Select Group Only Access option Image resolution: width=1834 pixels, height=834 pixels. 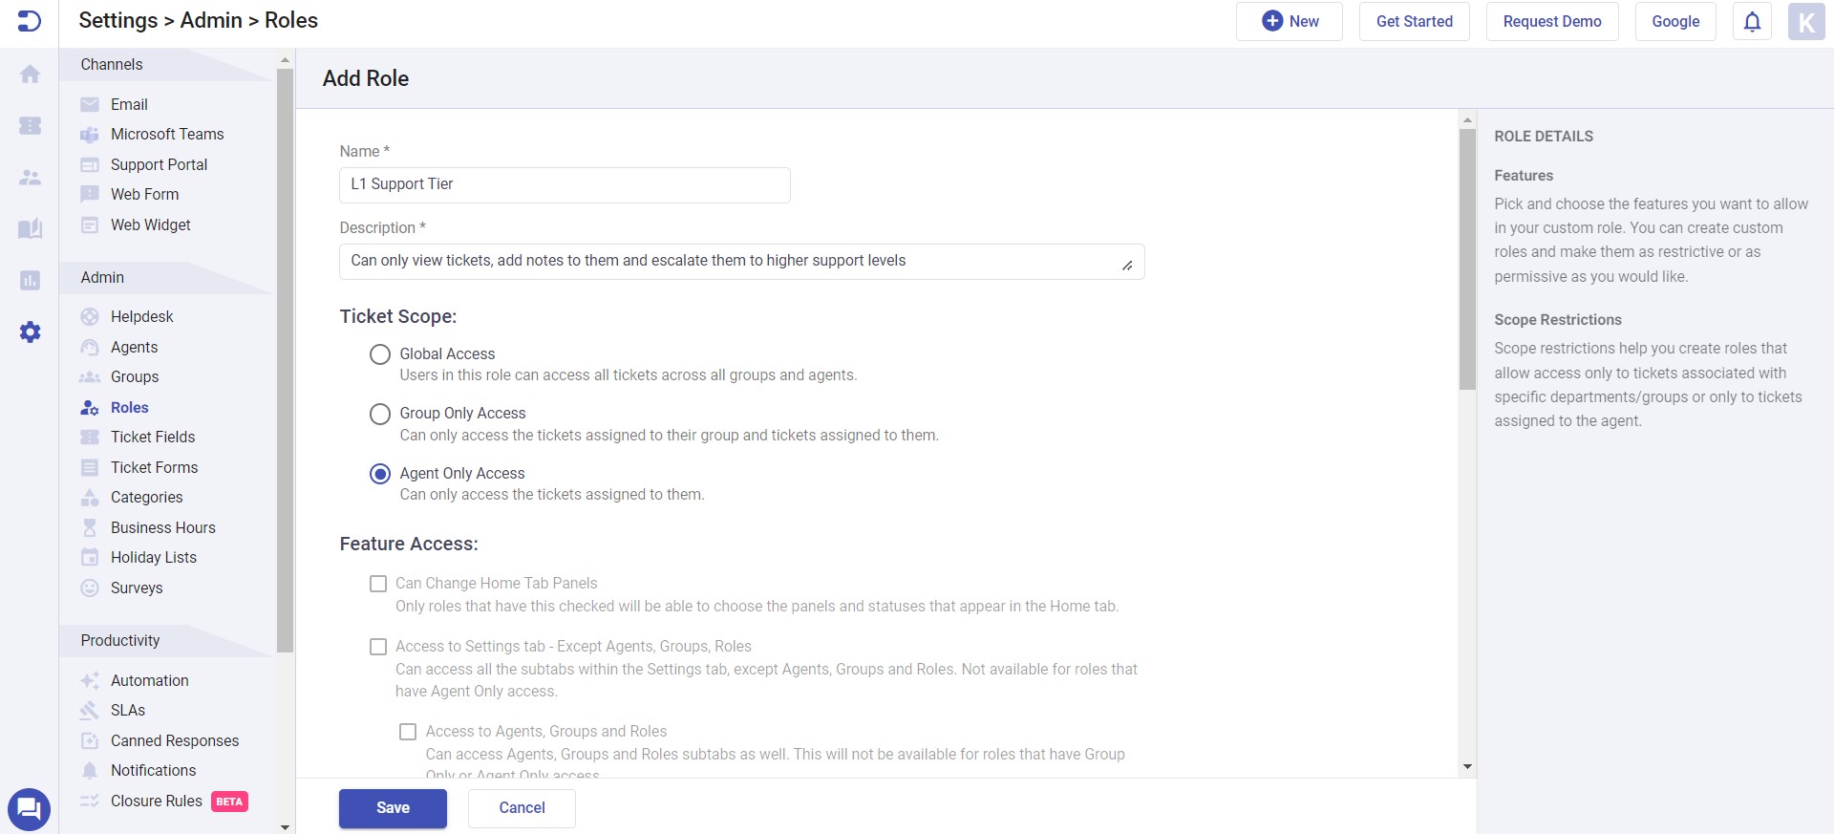[x=380, y=414]
